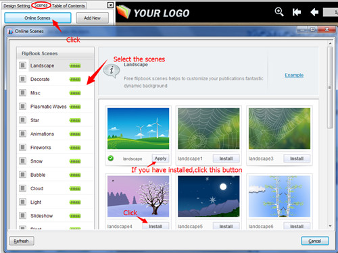Click the previous page arrow icon
Image resolution: width=338 pixels, height=253 pixels.
[x=314, y=12]
